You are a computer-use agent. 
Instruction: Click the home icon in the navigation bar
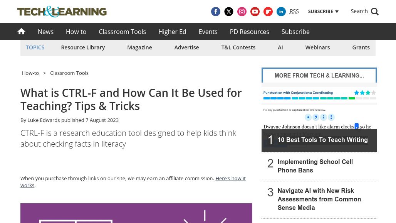tap(22, 32)
